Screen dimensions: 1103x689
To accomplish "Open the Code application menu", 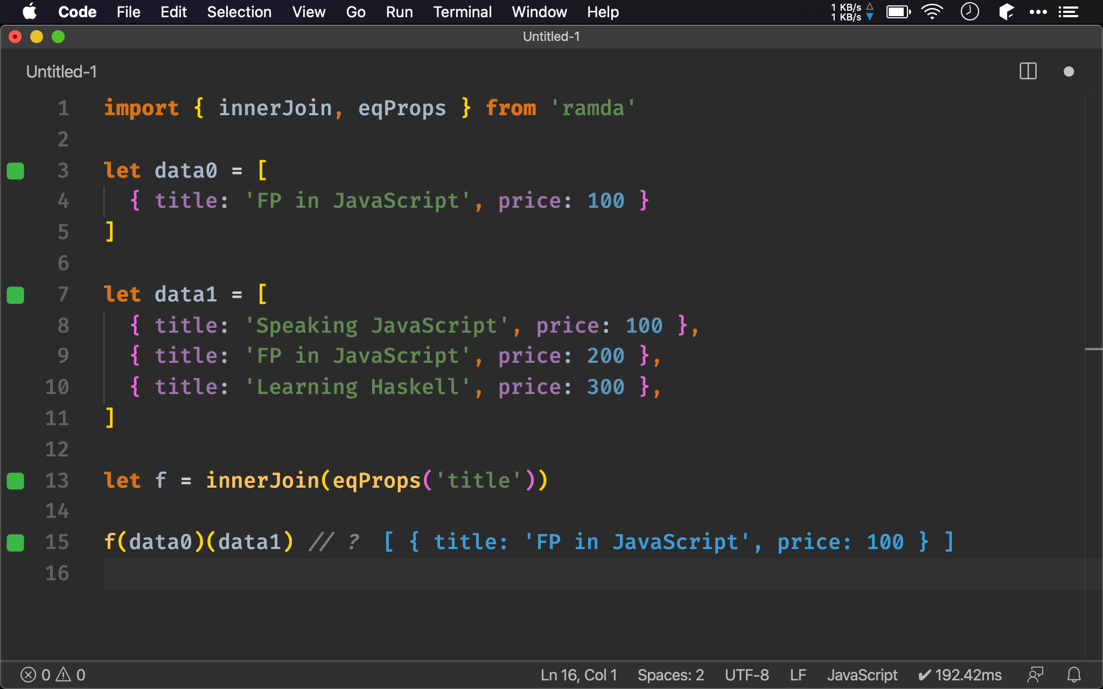I will [x=77, y=12].
